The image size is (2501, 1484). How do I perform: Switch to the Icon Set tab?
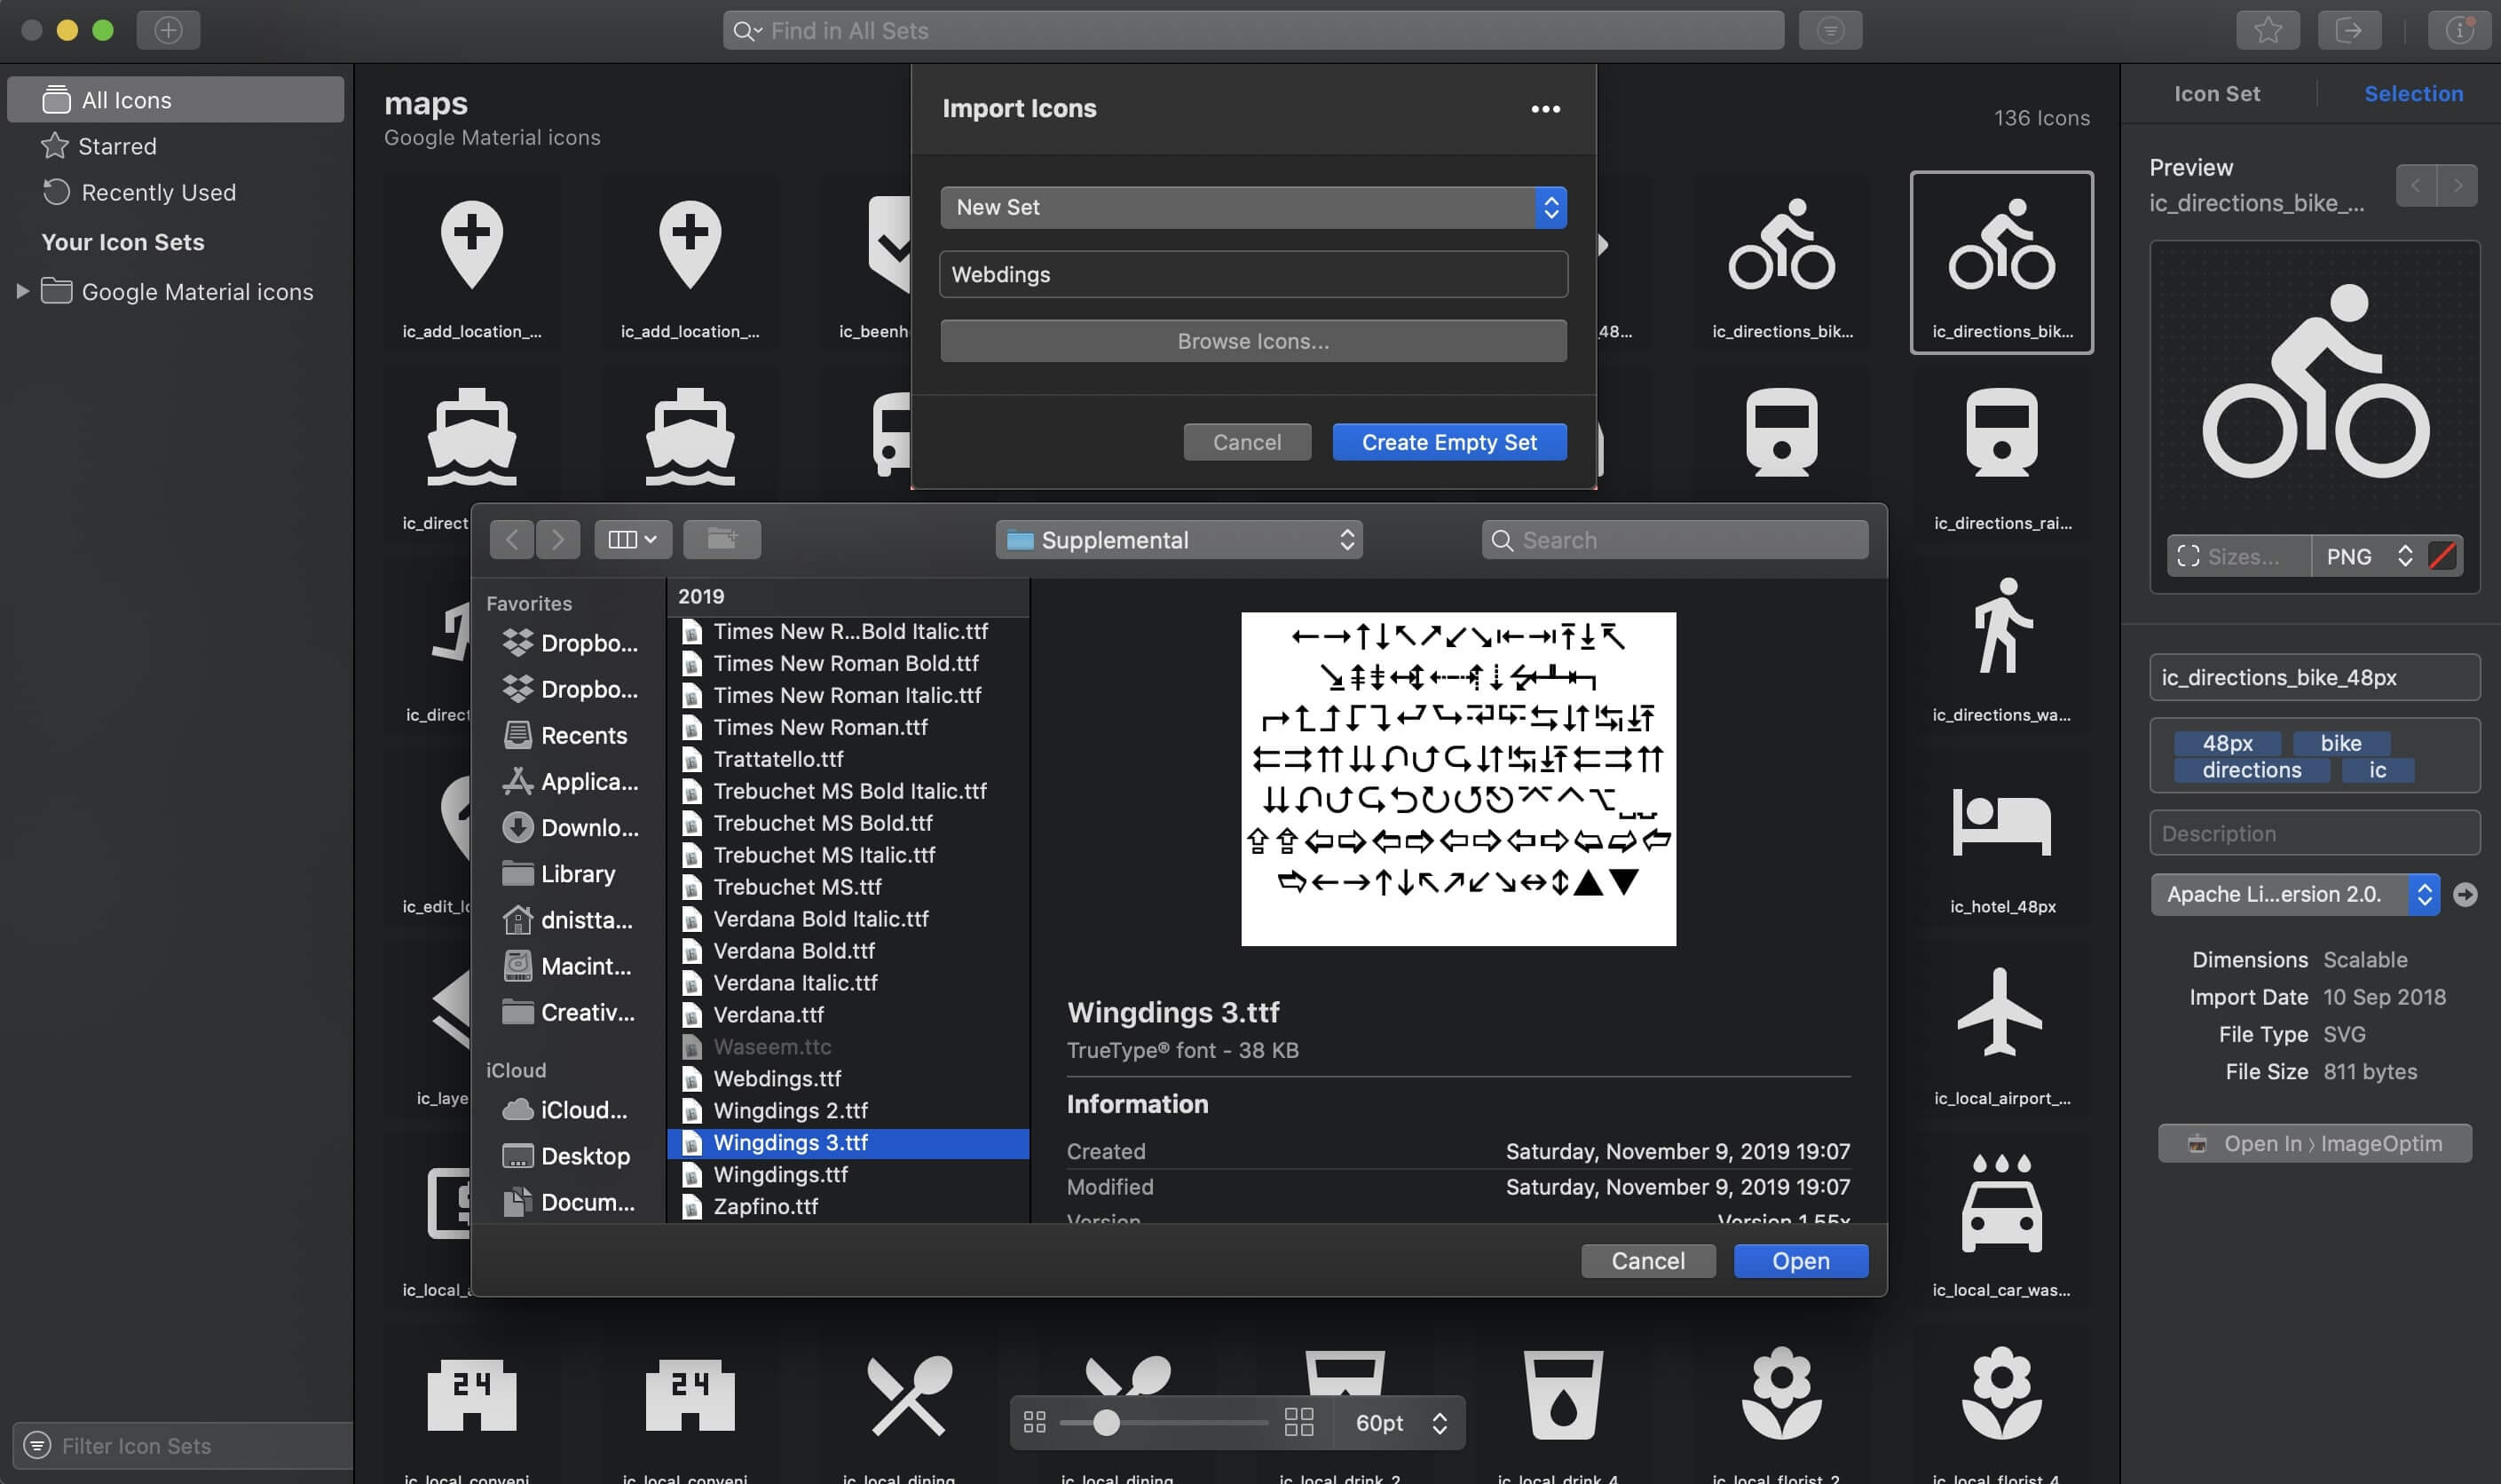pos(2216,94)
